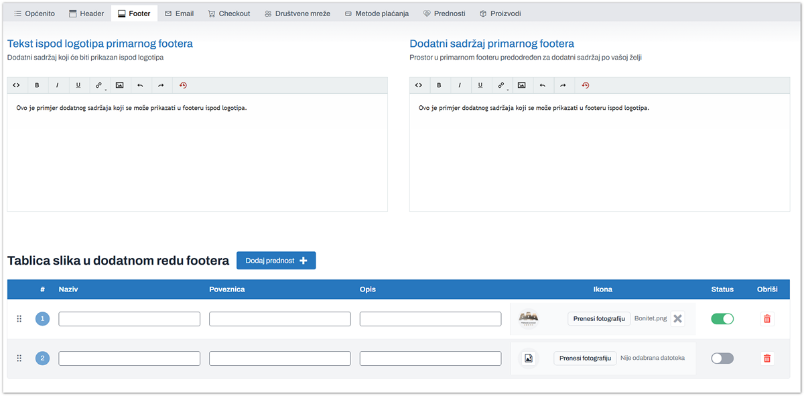The image size is (804, 396).
Task: Click the Dodaj prednost button
Action: tap(276, 261)
